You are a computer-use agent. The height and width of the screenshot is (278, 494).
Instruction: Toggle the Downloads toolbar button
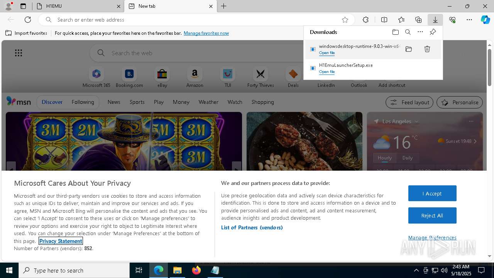[x=435, y=20]
